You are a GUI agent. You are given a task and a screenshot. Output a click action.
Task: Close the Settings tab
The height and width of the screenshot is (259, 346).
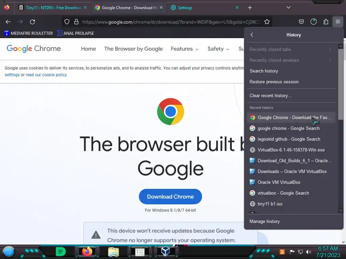[x=237, y=7]
